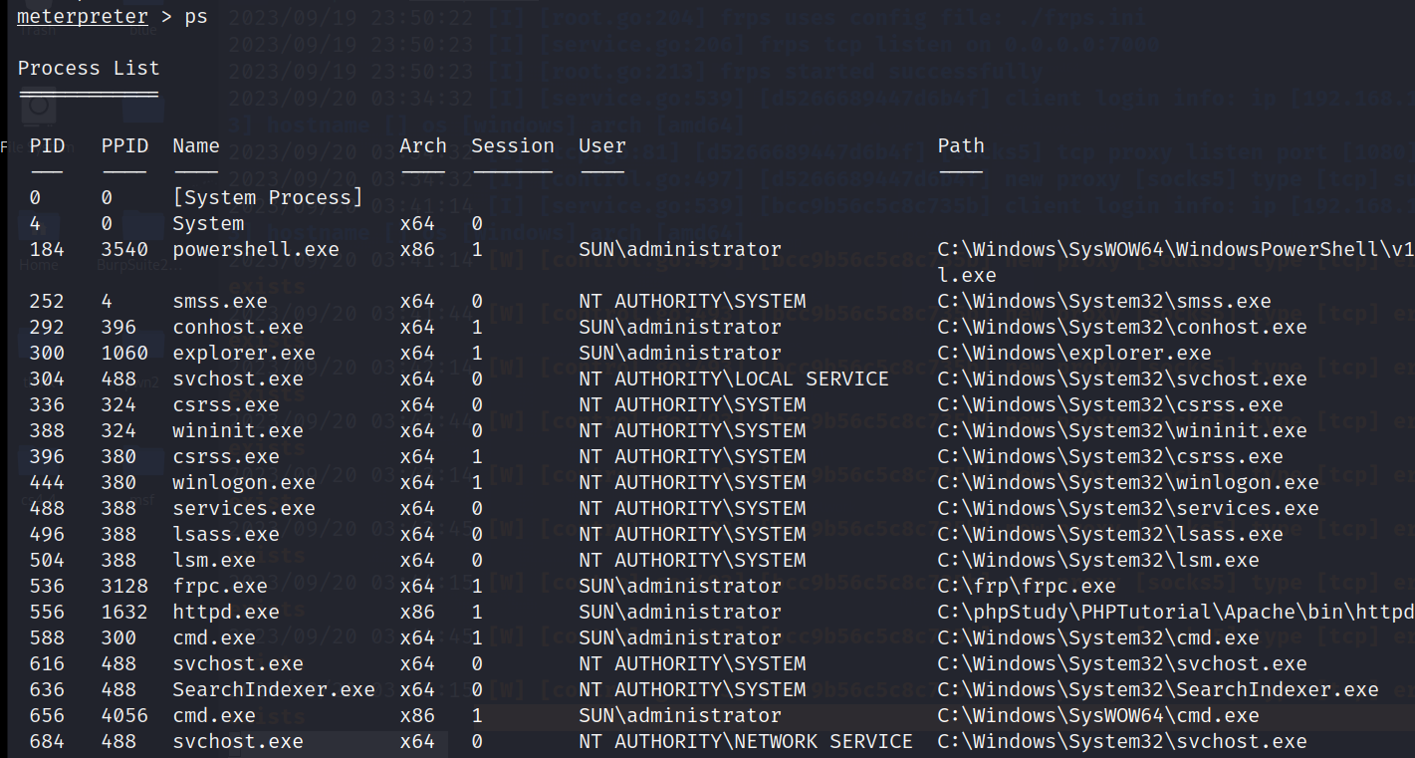Click PPID value "3540"
1415x758 pixels.
click(124, 249)
